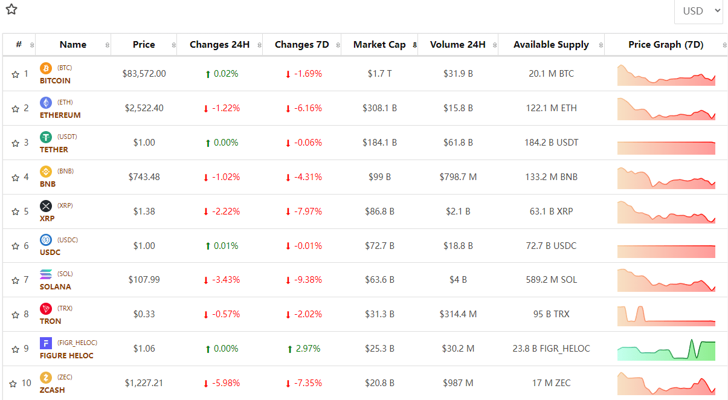Image resolution: width=728 pixels, height=400 pixels.
Task: Open the USDC name link
Action: [x=50, y=253]
